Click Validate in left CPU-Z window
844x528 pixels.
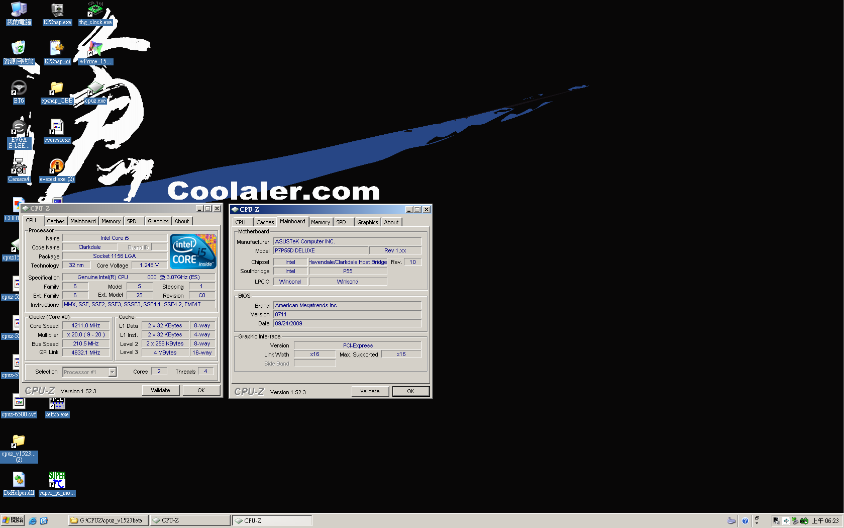(x=160, y=390)
